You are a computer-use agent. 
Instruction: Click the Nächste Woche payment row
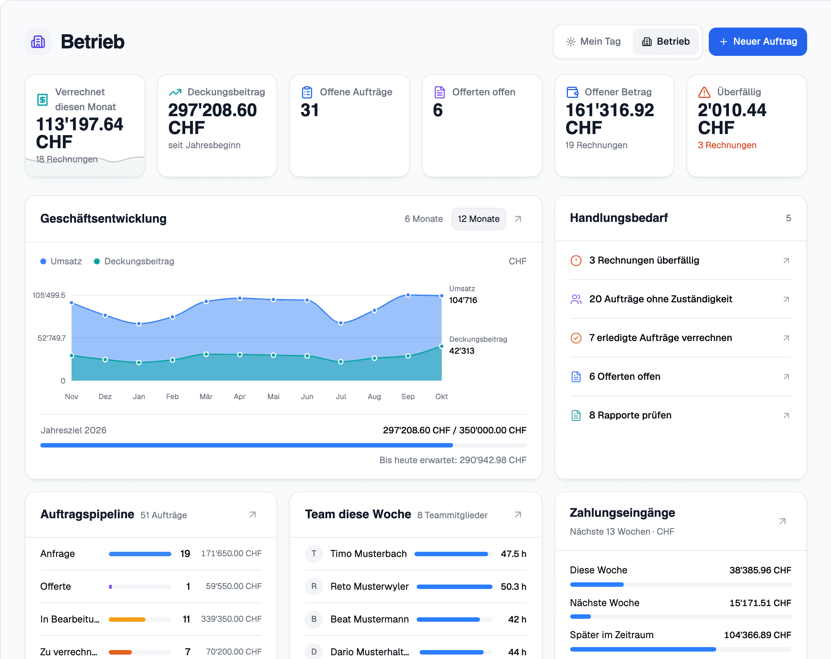[680, 607]
